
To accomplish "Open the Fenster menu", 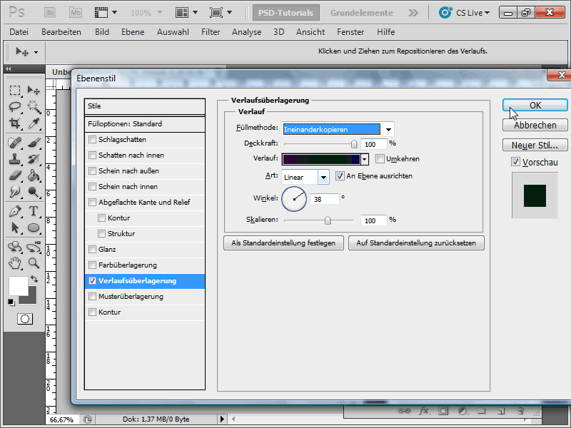I will click(350, 32).
